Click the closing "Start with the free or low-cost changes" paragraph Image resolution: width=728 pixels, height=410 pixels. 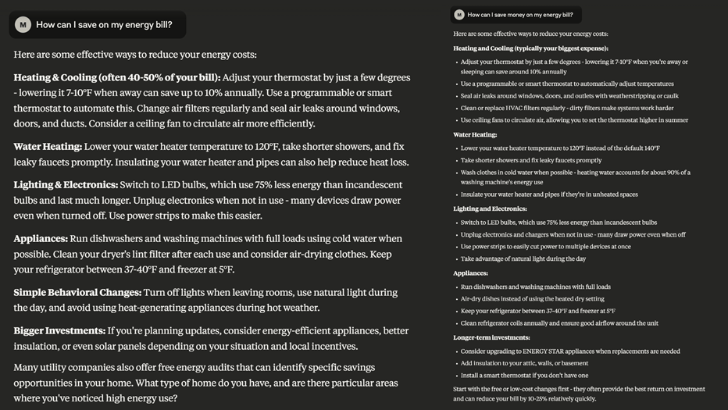(579, 394)
